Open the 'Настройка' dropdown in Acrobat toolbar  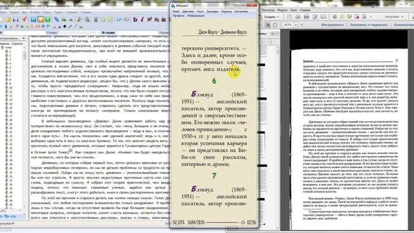click(x=394, y=17)
